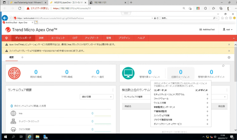Viewport: 237px width, 140px height.
Task: Open the IE address bar history dropdown arrow
Action: pyautogui.click(x=152, y=18)
